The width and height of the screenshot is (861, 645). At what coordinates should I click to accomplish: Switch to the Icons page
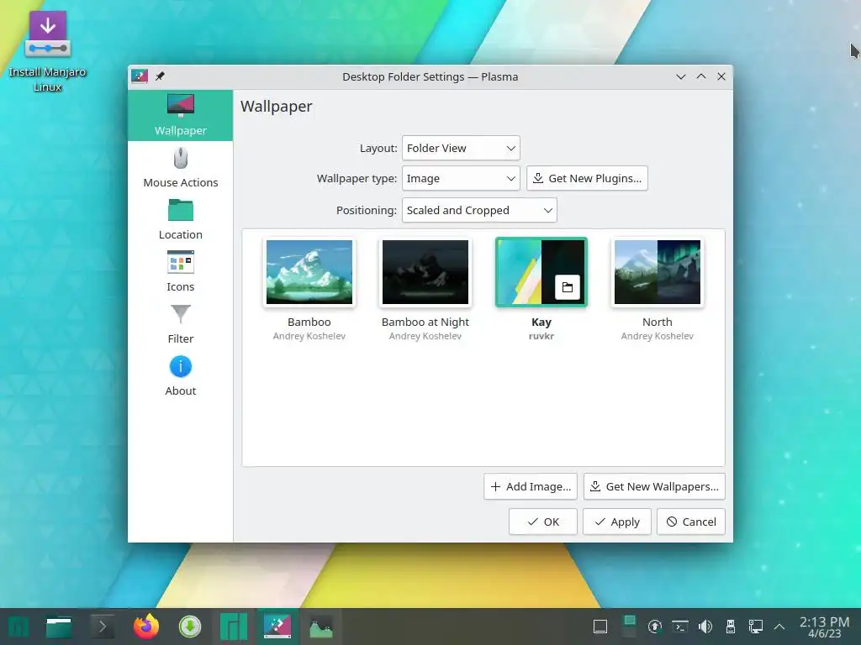click(x=180, y=272)
